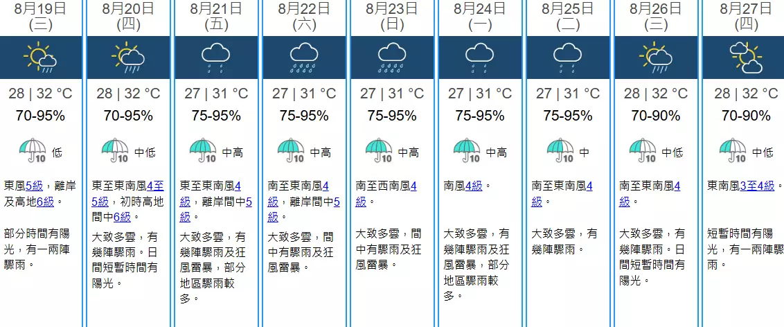Click the sunny intervals icon for 8月27日

tap(745, 58)
